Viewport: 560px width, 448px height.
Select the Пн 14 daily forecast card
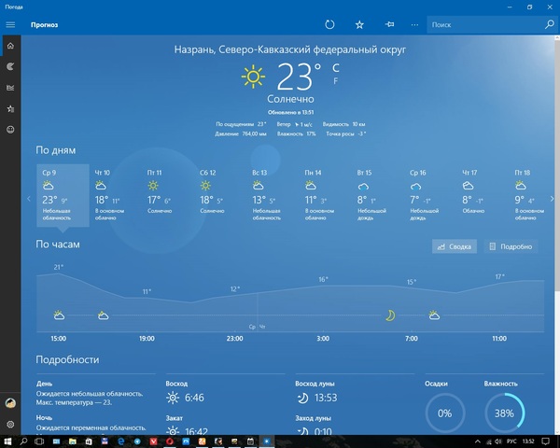coord(325,195)
